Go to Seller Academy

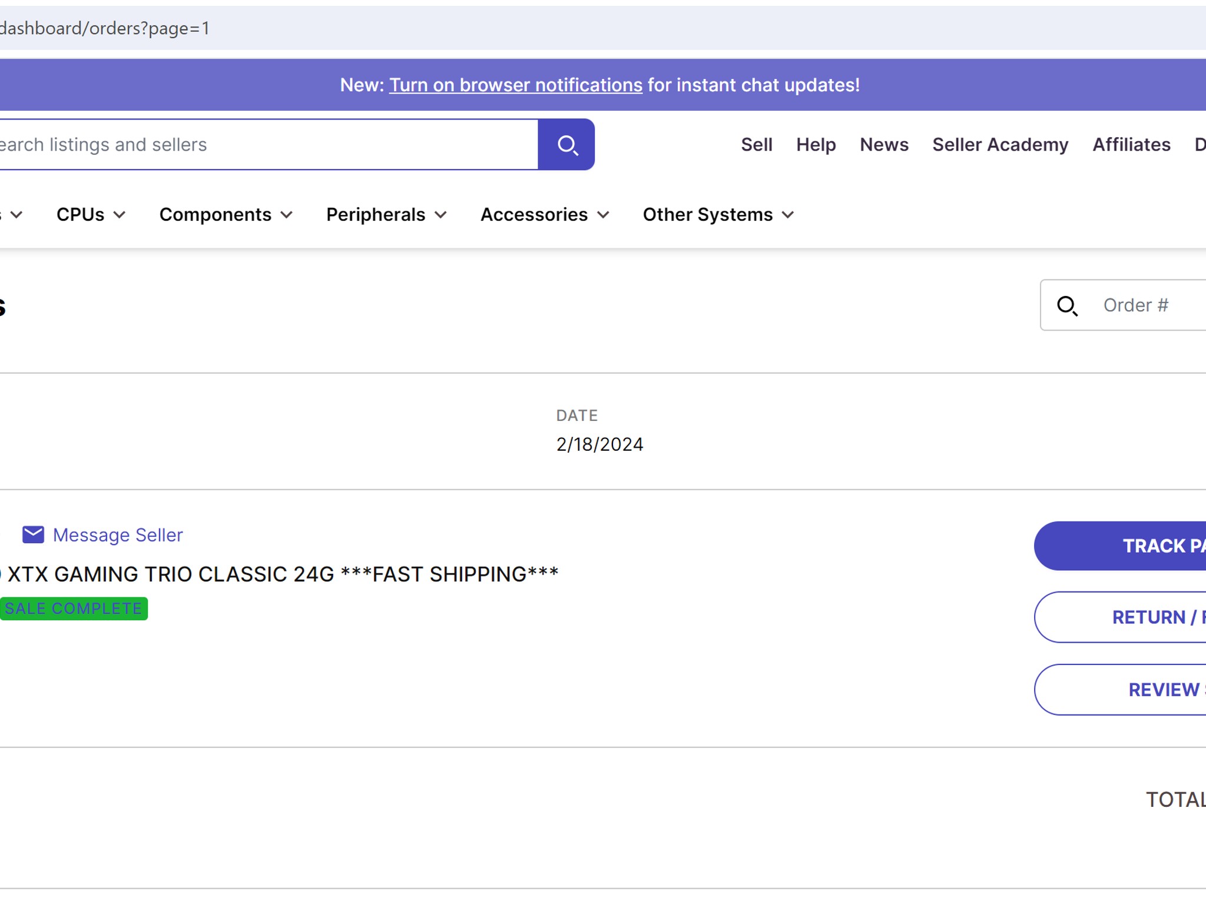pos(1000,145)
